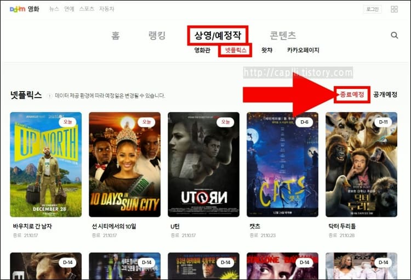This screenshot has height=280, width=411.
Task: Open the 닥터 두리틀 movie poster
Action: coord(362,164)
